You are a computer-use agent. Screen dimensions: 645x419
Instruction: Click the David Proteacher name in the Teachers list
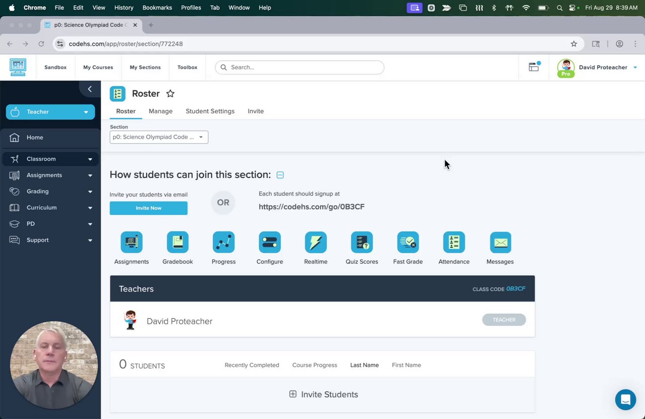pos(179,321)
